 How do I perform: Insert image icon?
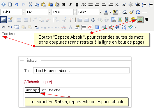(x=120, y=20)
